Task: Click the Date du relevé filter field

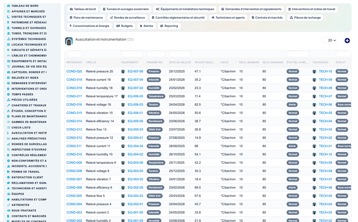Action: (x=180, y=54)
